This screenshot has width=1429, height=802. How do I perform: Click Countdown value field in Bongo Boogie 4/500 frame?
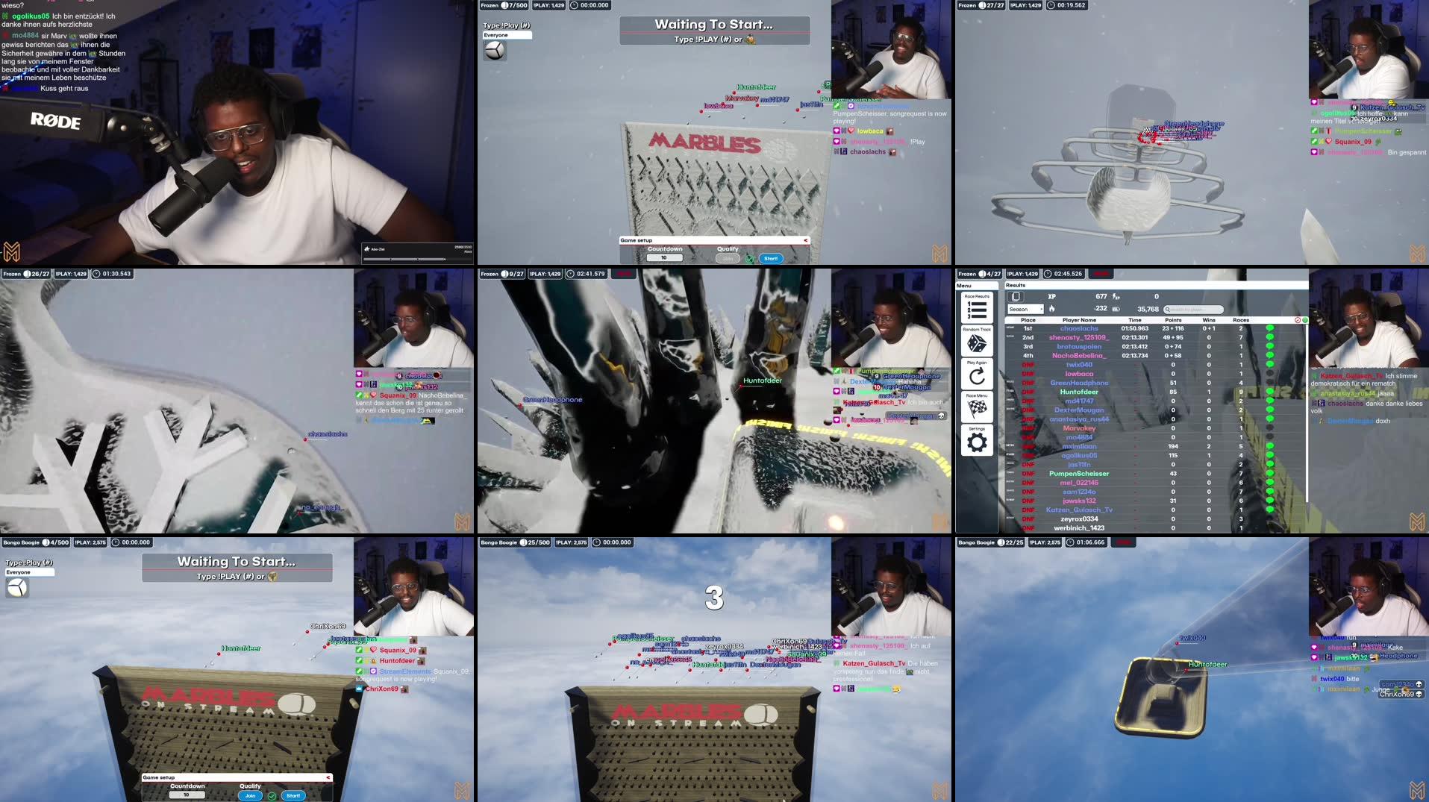(x=187, y=795)
